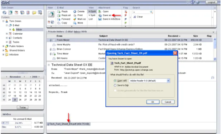Expand the Inbox tree node
The height and width of the screenshot is (134, 221).
click(x=10, y=30)
